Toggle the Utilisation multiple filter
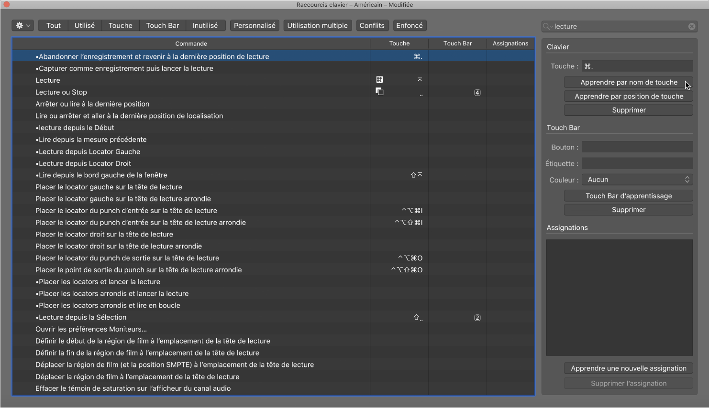Image resolution: width=709 pixels, height=408 pixels. pos(317,26)
